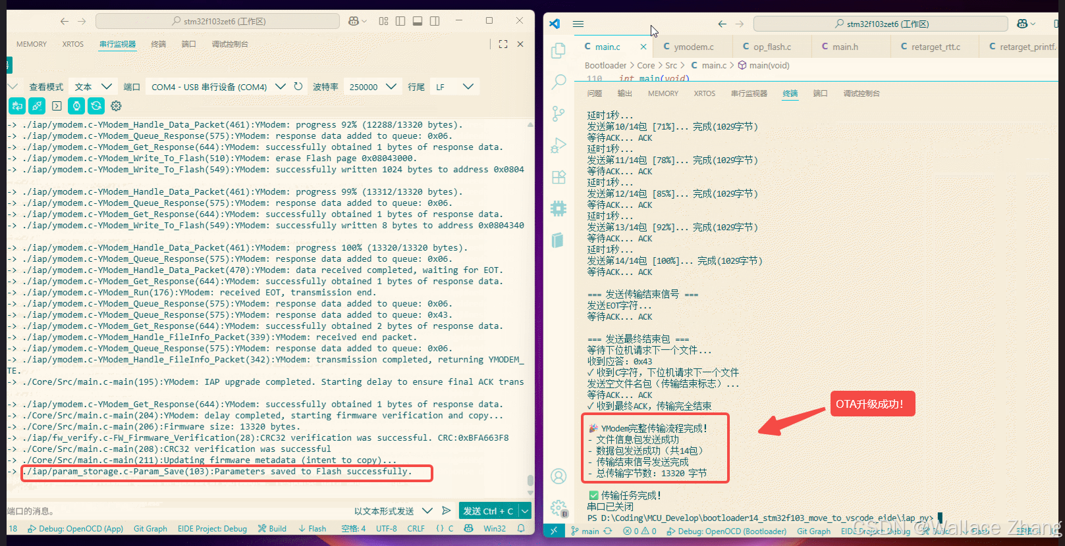Image resolution: width=1065 pixels, height=546 pixels.
Task: Expand 发送 Ctrl + C button dropdown arrow
Action: [x=525, y=510]
